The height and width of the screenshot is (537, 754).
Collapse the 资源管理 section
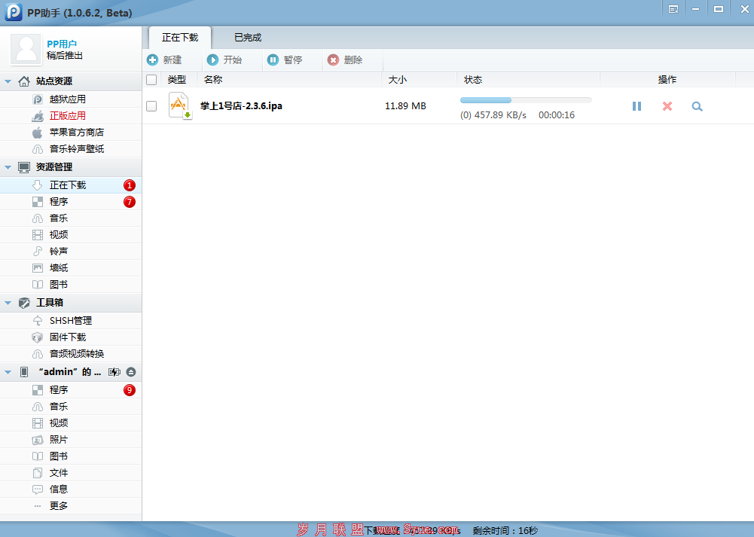(8, 167)
